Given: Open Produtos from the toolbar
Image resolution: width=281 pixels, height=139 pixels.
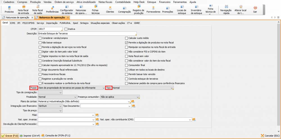Looking at the screenshot, I should [x=9, y=9].
